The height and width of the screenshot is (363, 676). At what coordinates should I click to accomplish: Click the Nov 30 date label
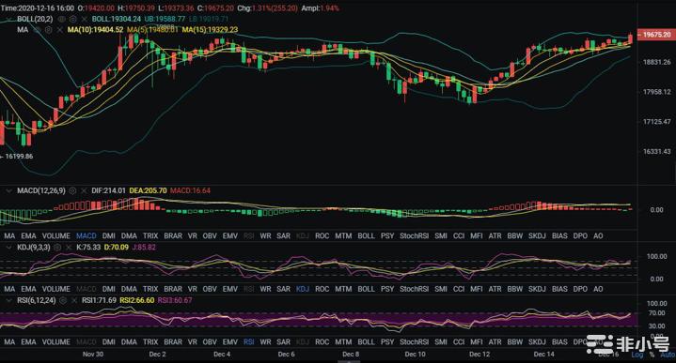coord(93,355)
